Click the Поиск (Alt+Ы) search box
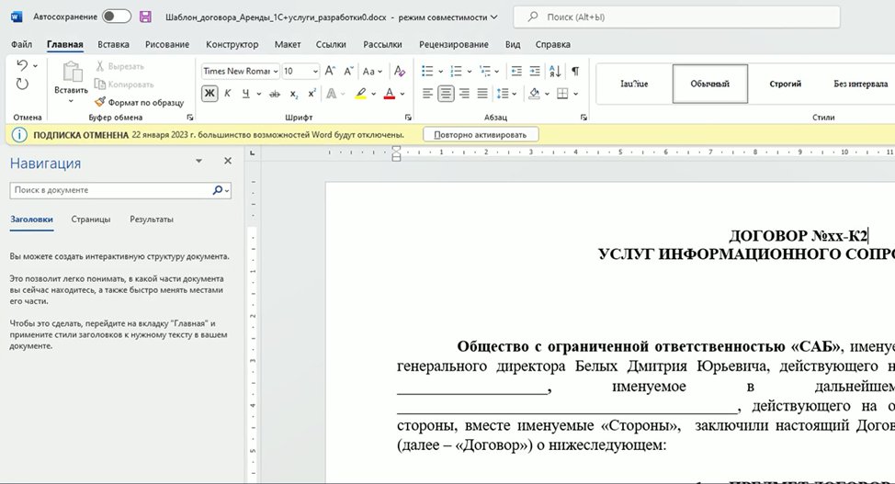 676,17
